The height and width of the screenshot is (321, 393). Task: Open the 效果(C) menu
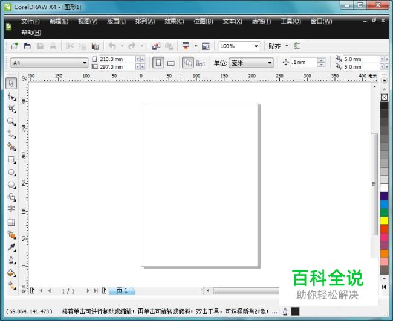pyautogui.click(x=174, y=21)
